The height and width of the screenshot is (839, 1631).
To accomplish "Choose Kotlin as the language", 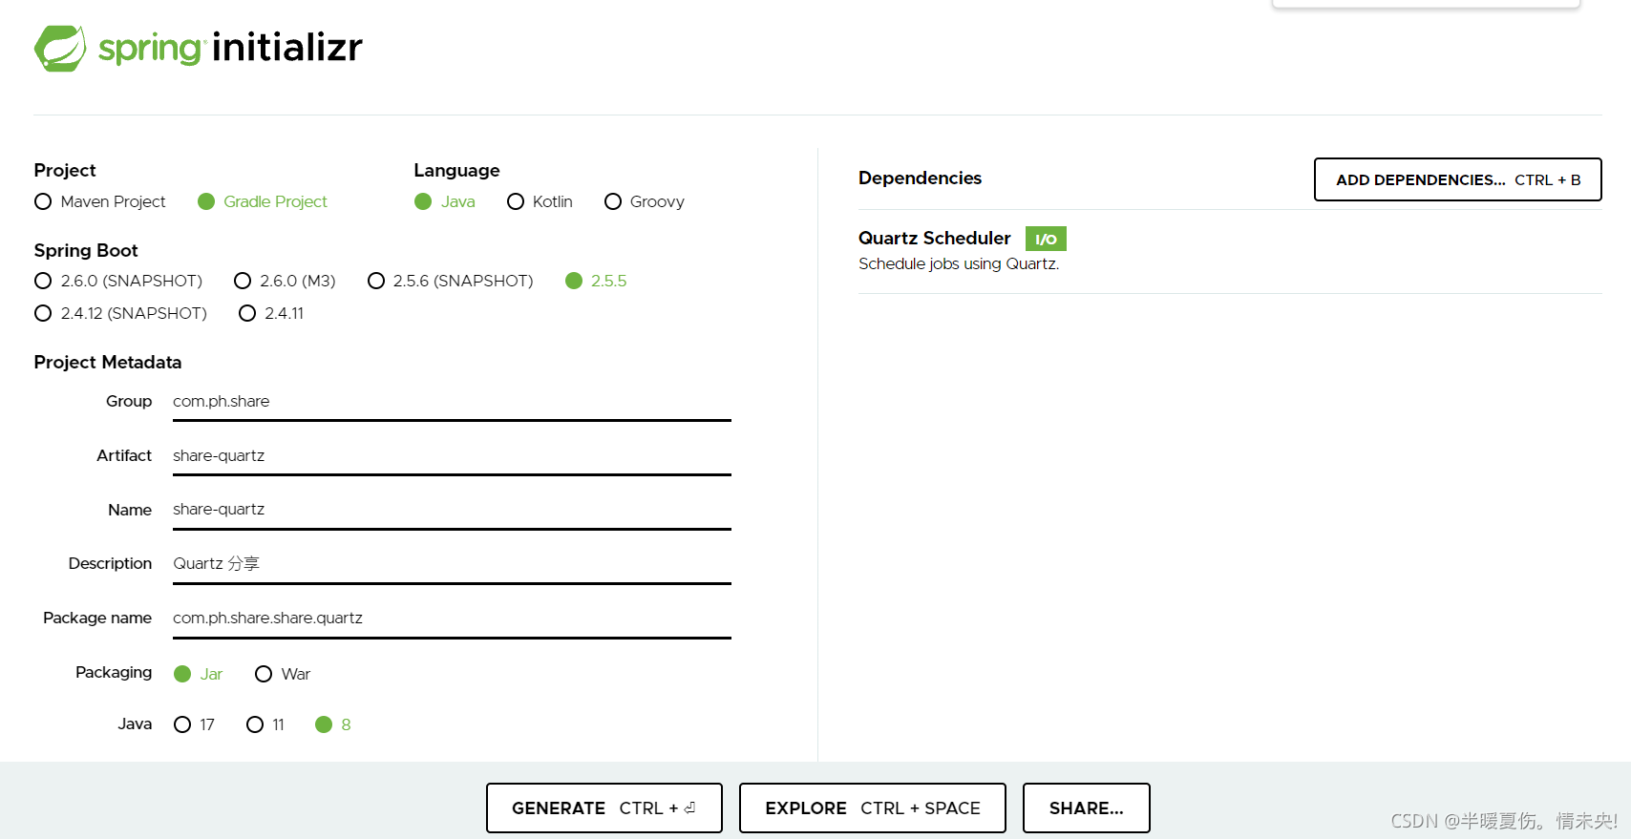I will pos(540,201).
